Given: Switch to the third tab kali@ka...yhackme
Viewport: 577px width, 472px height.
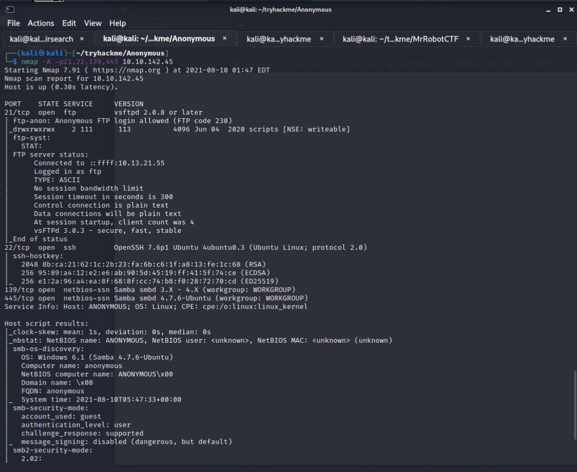Looking at the screenshot, I should click(x=278, y=39).
